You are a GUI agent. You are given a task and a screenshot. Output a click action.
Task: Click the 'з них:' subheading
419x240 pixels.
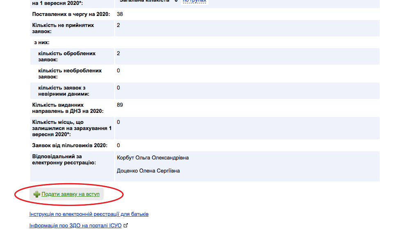[x=42, y=43]
